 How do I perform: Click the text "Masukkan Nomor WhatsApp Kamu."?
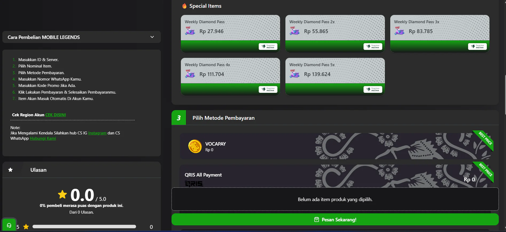[50, 79]
